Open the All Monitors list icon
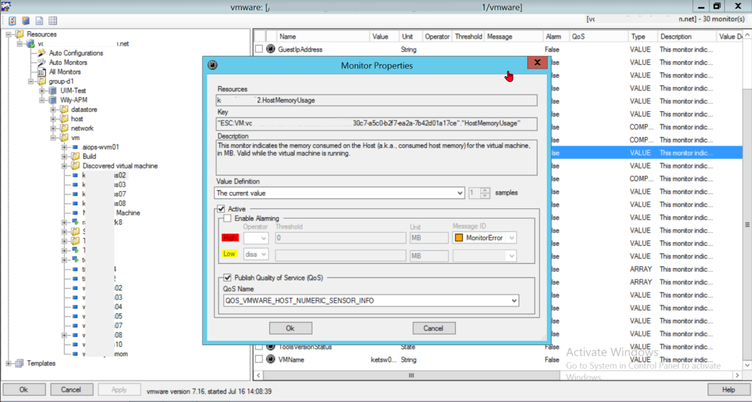The height and width of the screenshot is (402, 752). click(41, 72)
